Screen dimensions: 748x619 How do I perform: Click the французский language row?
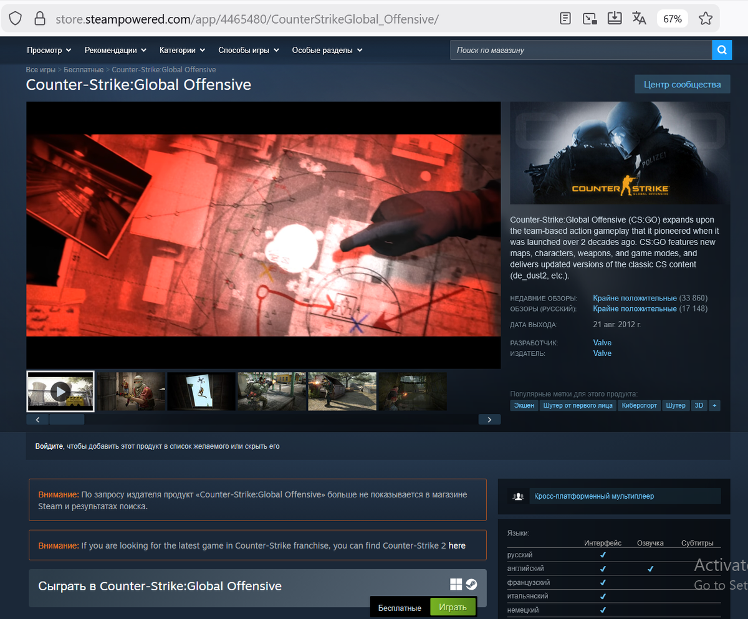tap(614, 582)
